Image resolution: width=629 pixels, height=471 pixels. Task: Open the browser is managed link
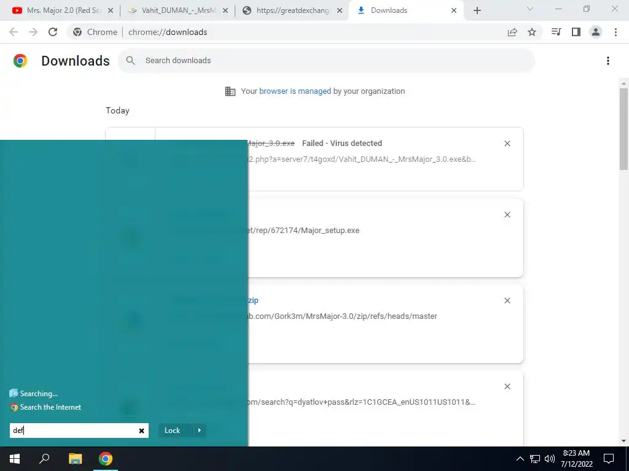295,91
